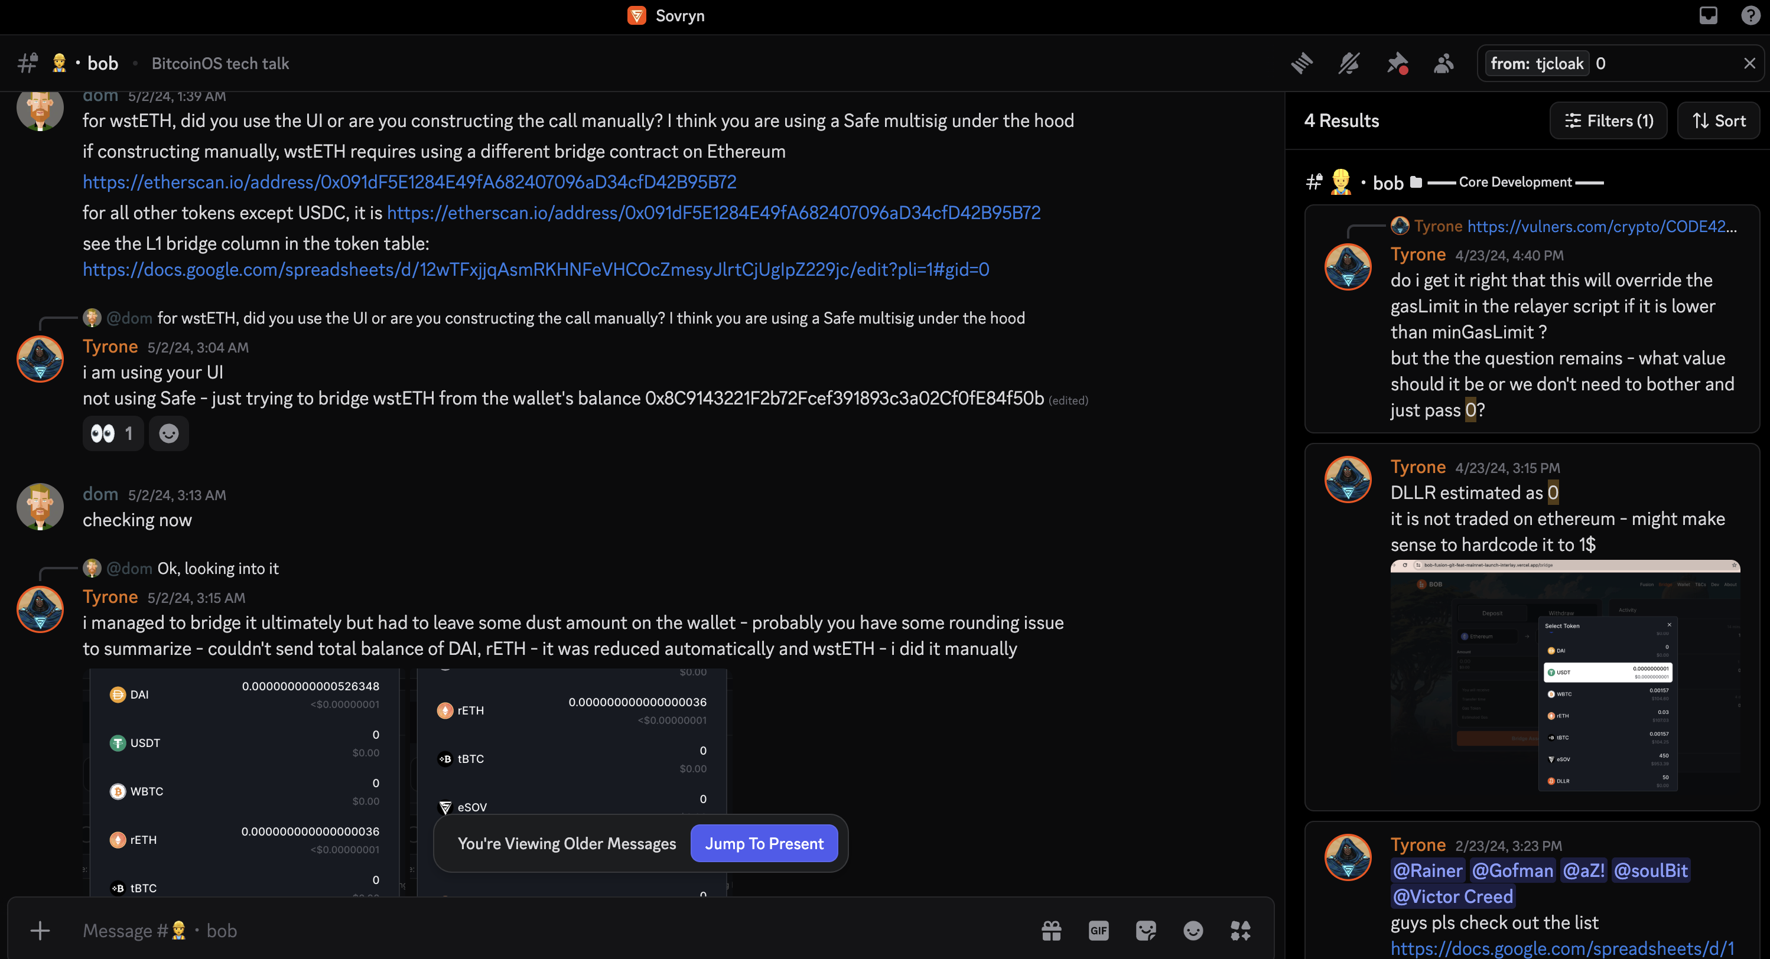Open the etherscan link after 'except USDC, it is'
This screenshot has width=1770, height=959.
[x=714, y=213]
